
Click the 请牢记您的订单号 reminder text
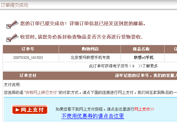click(132, 76)
